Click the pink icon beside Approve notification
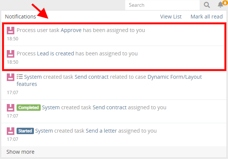This screenshot has height=159, width=228. (11, 31)
